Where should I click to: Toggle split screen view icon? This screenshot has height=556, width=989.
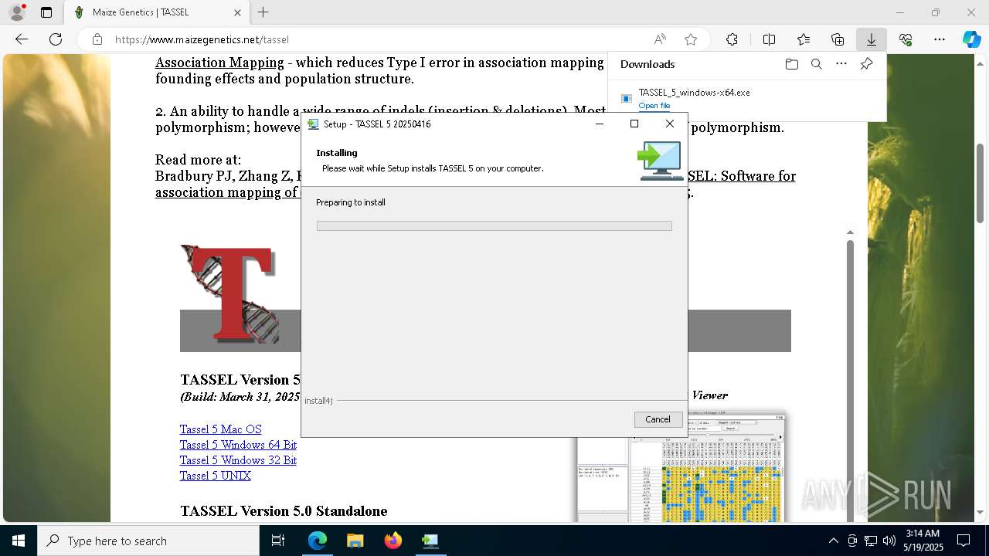pyautogui.click(x=769, y=39)
